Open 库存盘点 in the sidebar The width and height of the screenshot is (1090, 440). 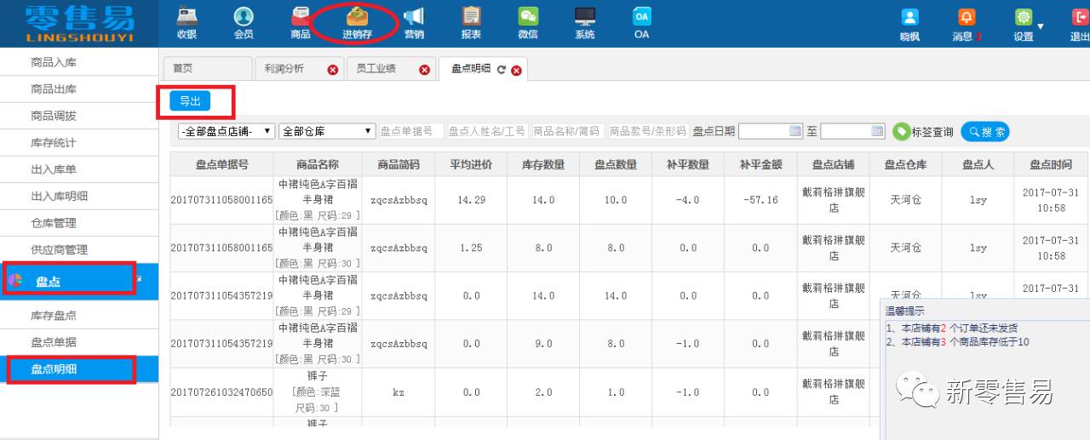point(79,316)
